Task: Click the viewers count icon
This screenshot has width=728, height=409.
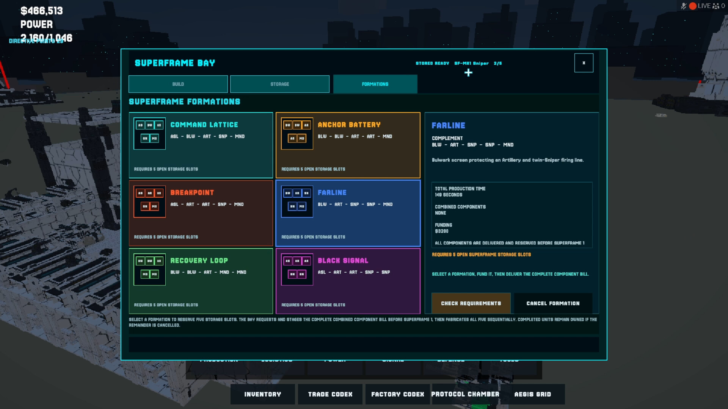Action: (x=716, y=6)
